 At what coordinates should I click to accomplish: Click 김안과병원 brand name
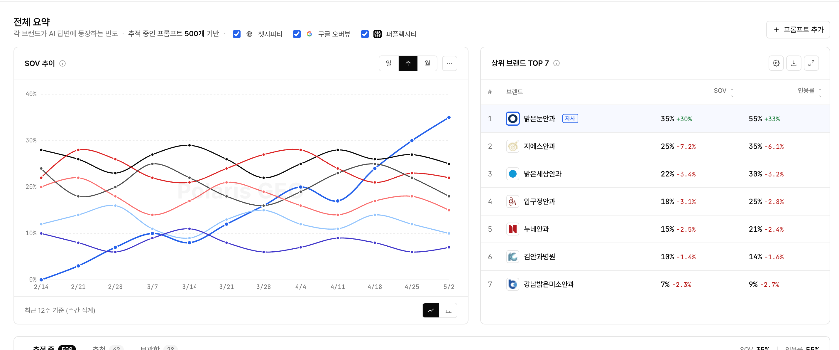coord(539,257)
